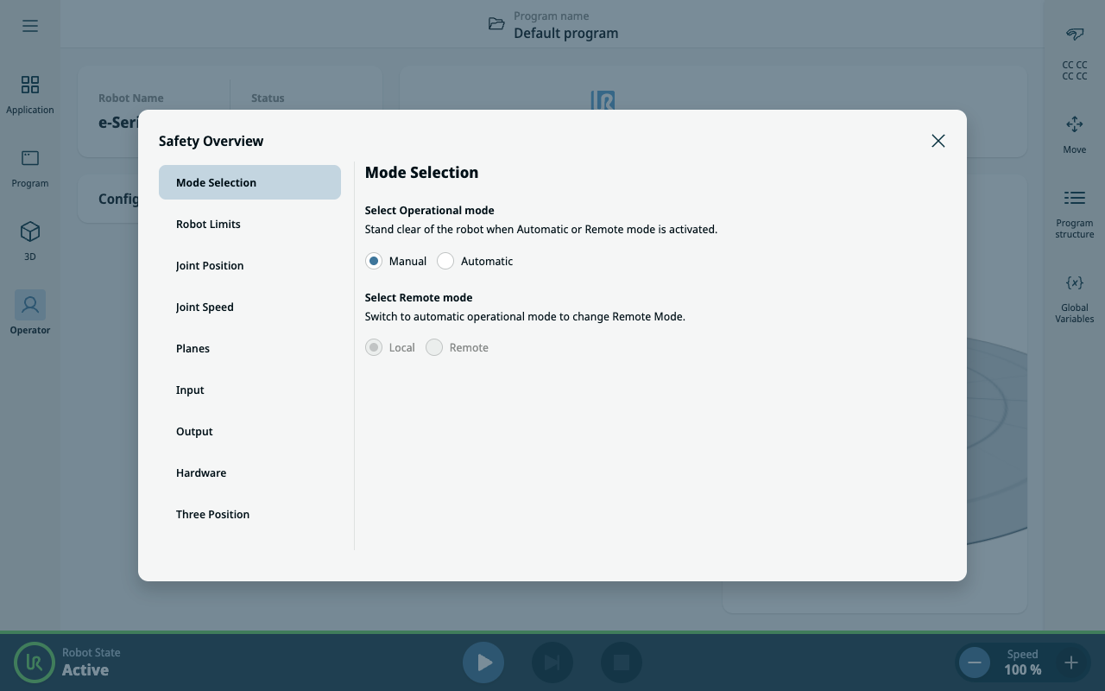The width and height of the screenshot is (1105, 691).
Task: Click the UR robot state logo
Action: tap(35, 662)
